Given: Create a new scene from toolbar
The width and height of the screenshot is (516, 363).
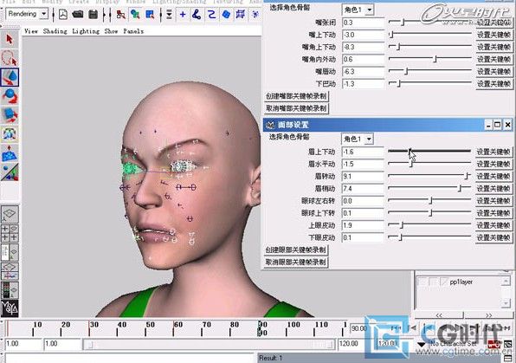Looking at the screenshot, I should (63, 14).
